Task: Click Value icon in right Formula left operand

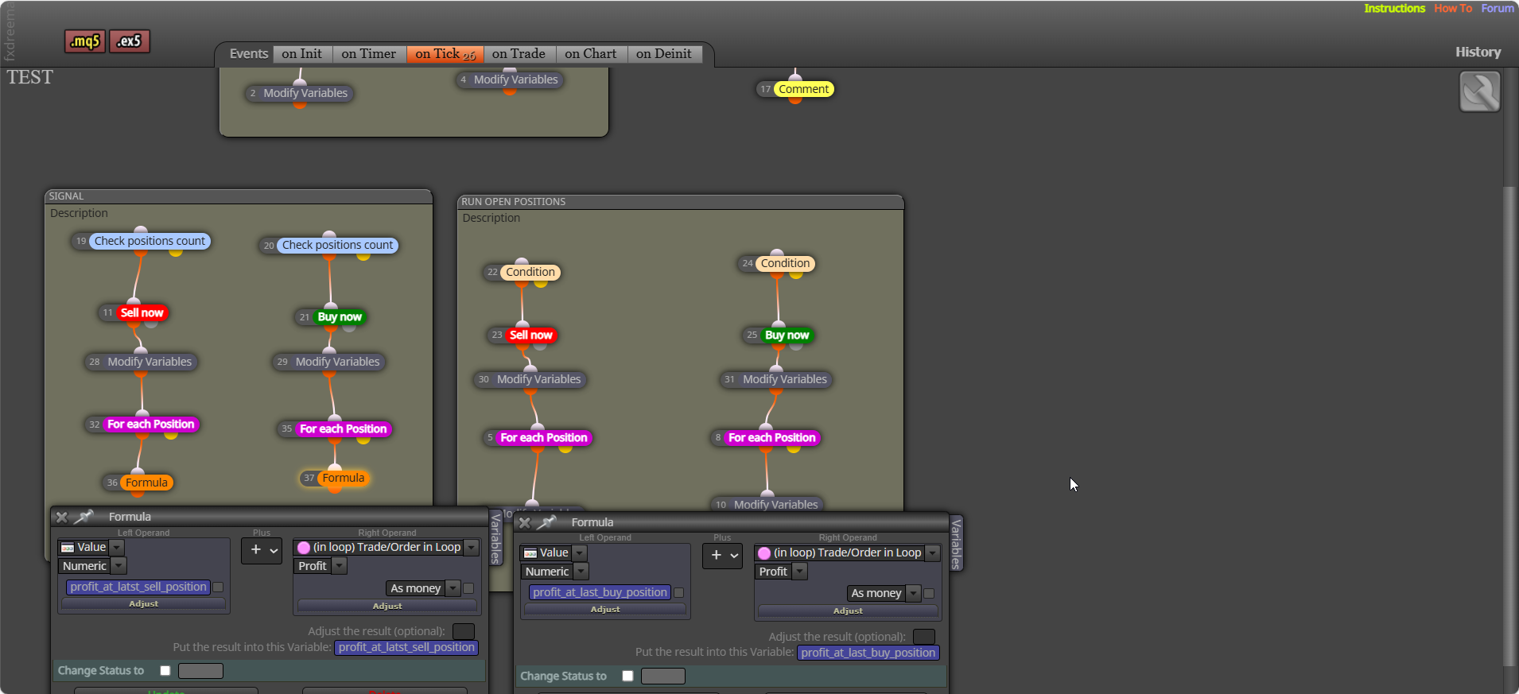Action: pyautogui.click(x=530, y=553)
